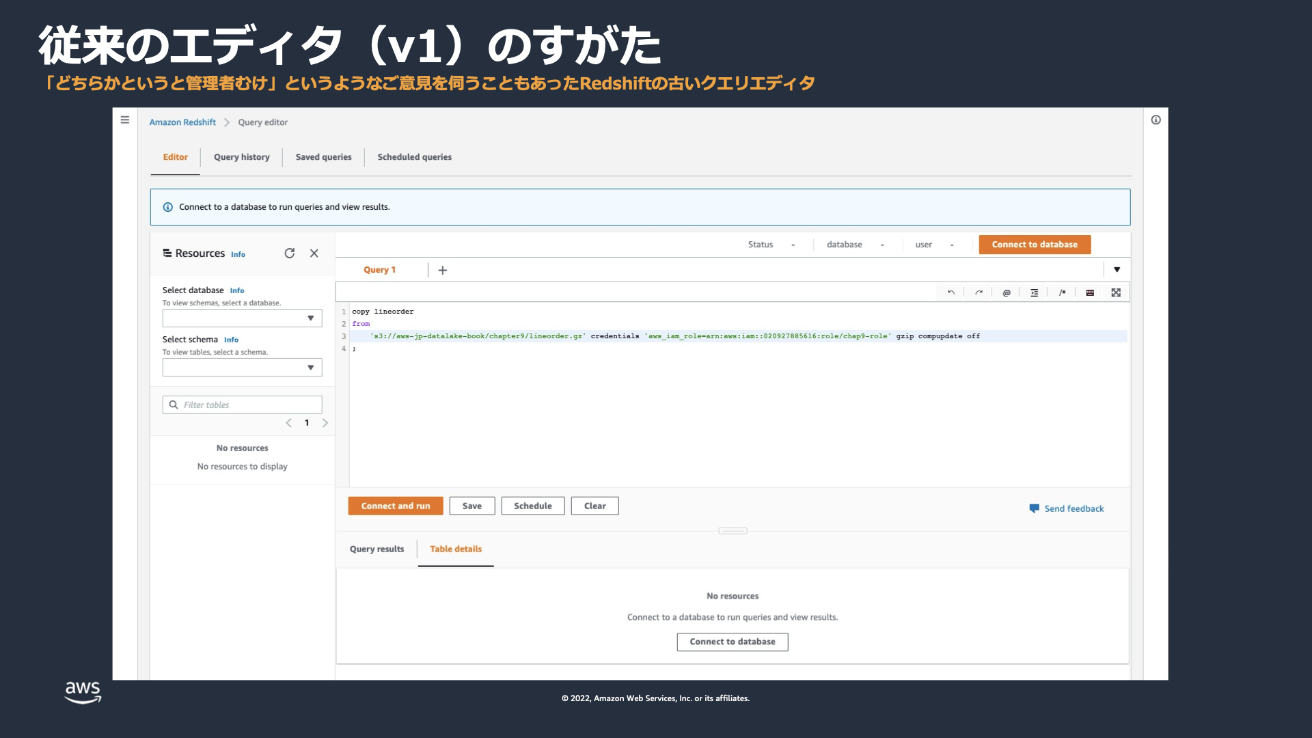Add a new query tab with the plus icon
Image resolution: width=1312 pixels, height=738 pixels.
coord(443,271)
